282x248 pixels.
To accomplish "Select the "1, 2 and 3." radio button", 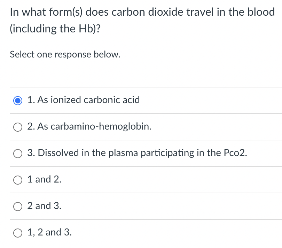I will [18, 233].
